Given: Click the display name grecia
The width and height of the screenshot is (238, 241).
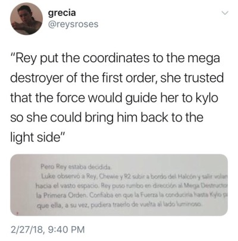Looking at the screenshot, I should click(x=62, y=13).
